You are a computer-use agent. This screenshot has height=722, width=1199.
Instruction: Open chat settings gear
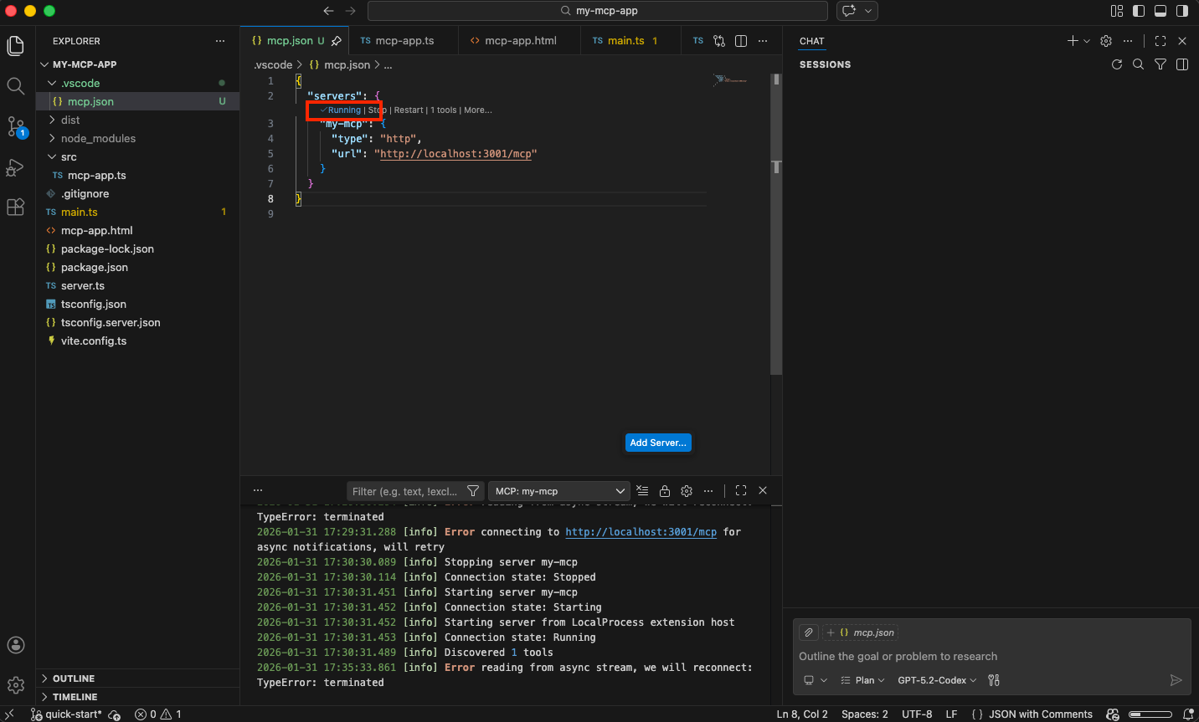(x=1106, y=40)
